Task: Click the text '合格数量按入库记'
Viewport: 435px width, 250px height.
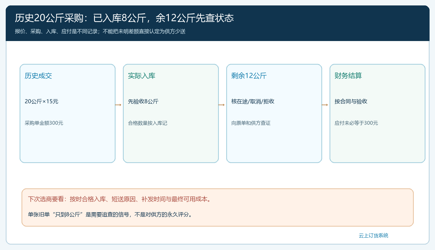Action: (x=148, y=123)
